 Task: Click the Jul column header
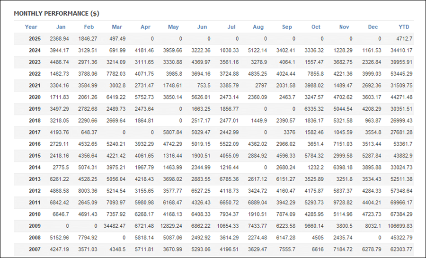231,27
